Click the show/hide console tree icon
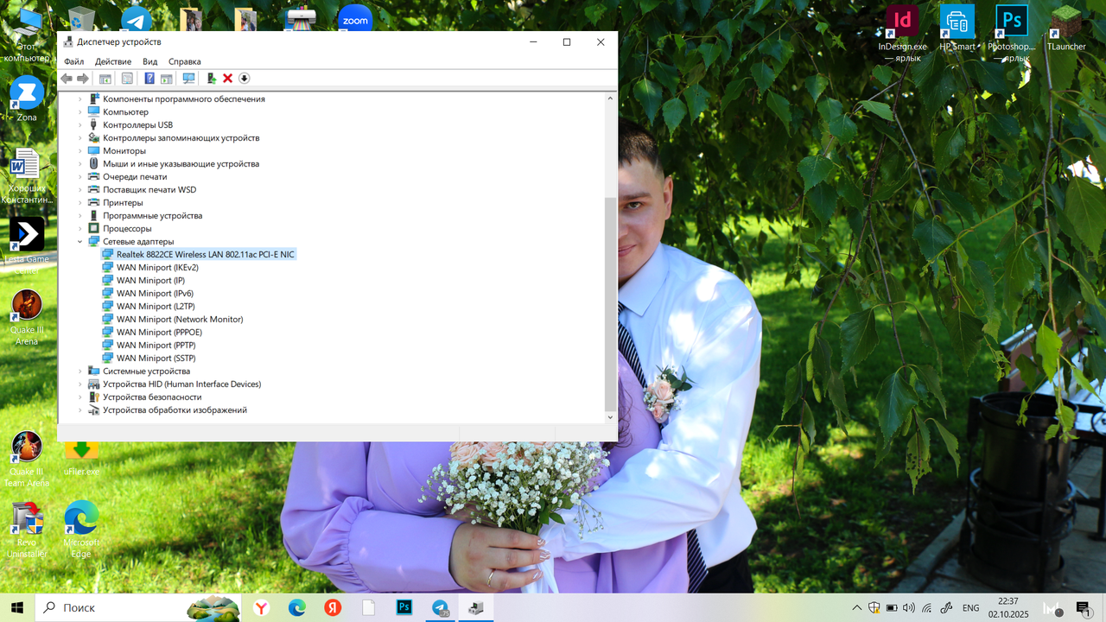Viewport: 1106px width, 622px height. (x=105, y=79)
